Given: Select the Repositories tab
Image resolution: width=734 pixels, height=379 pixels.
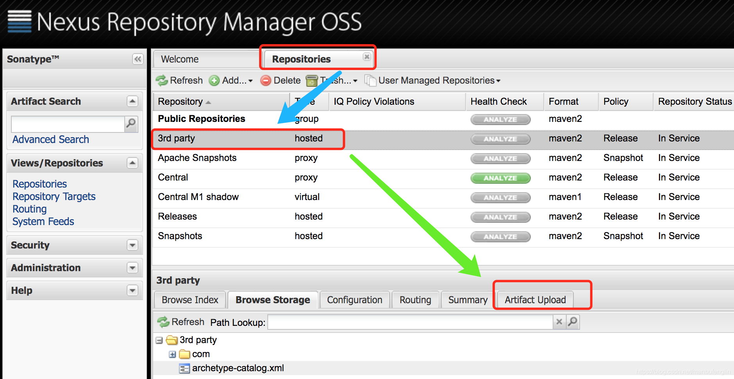Looking at the screenshot, I should [301, 59].
